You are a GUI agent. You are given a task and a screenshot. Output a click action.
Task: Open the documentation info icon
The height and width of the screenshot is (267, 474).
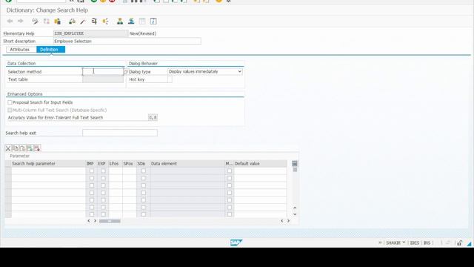153,22
